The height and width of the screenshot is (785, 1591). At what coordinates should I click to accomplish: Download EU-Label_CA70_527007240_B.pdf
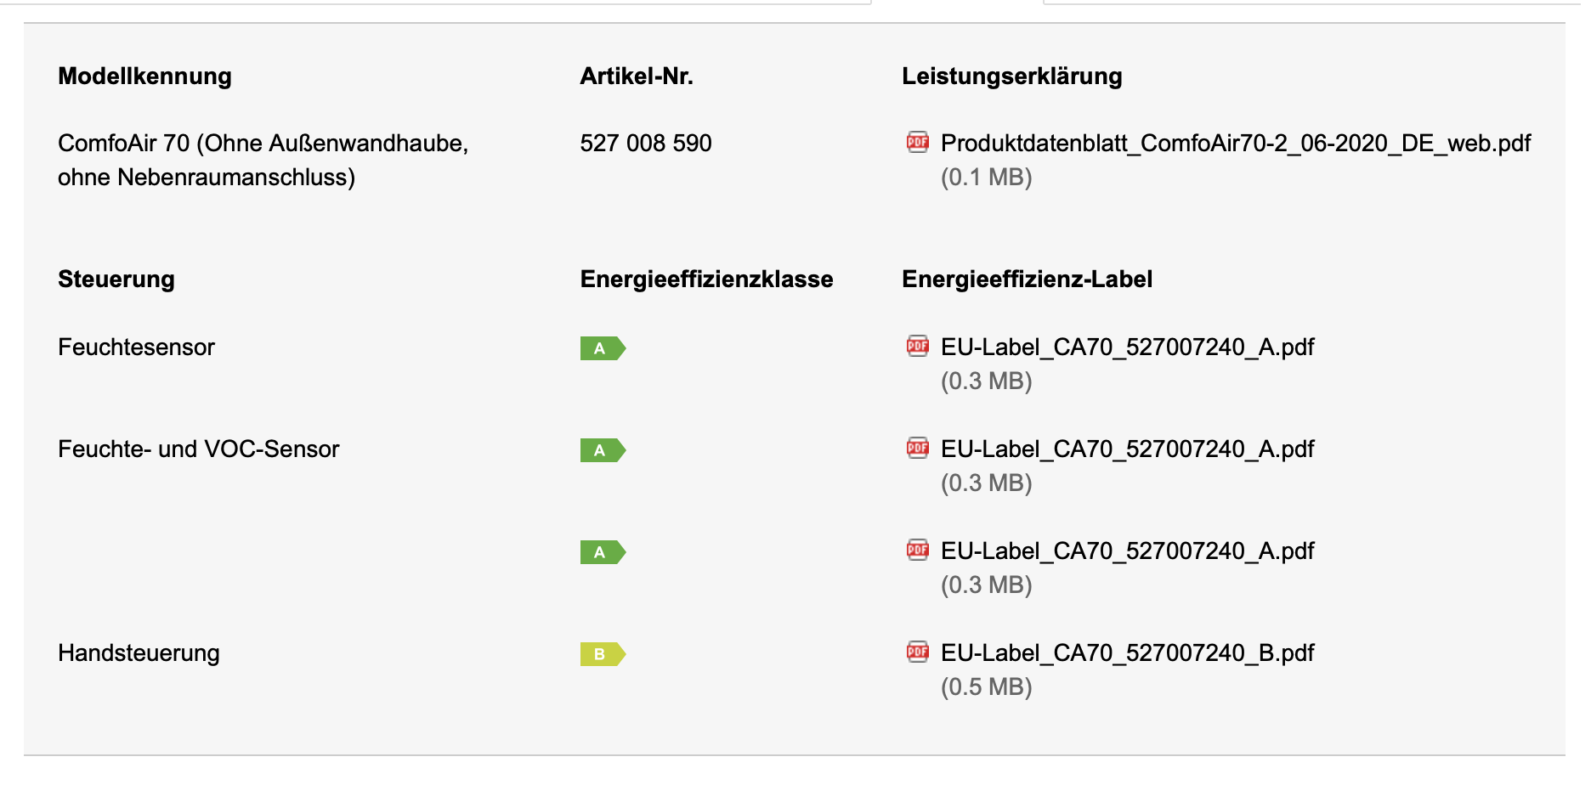[x=1127, y=652]
